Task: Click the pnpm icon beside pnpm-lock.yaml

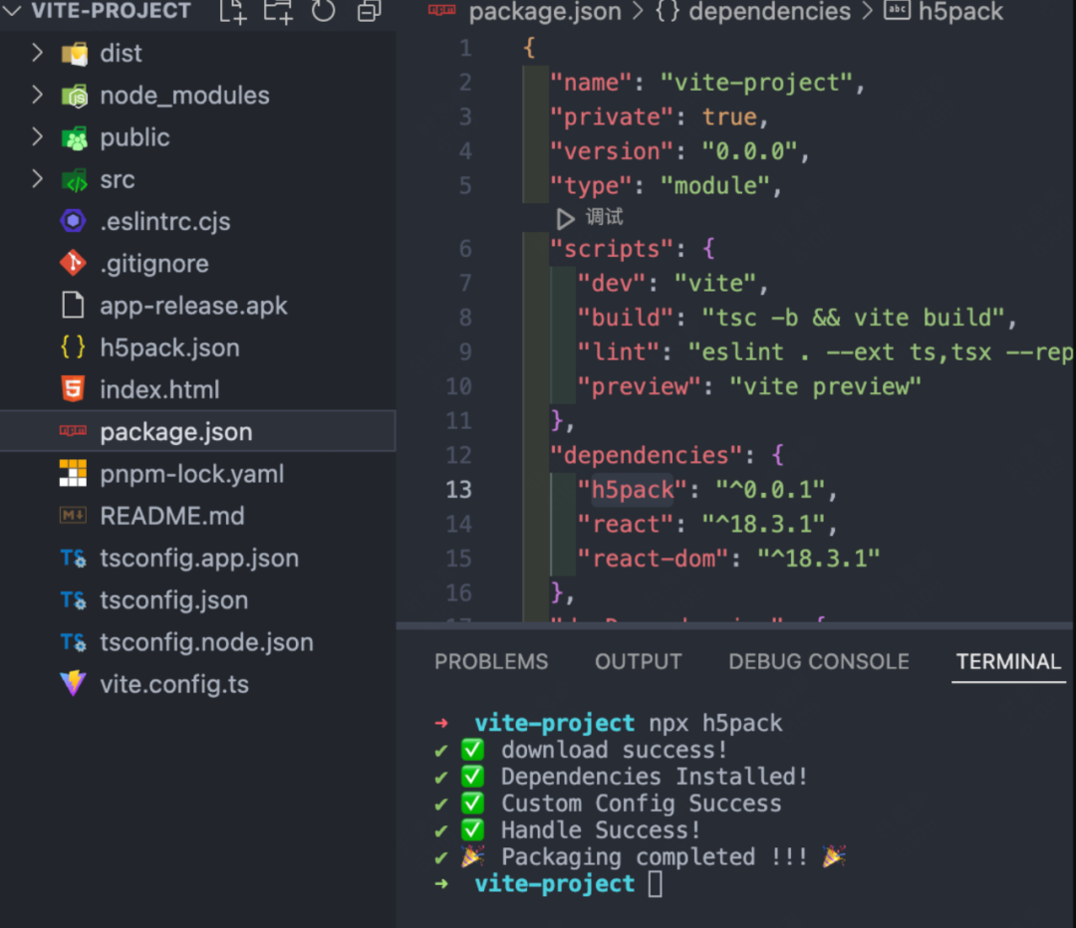Action: (x=74, y=473)
